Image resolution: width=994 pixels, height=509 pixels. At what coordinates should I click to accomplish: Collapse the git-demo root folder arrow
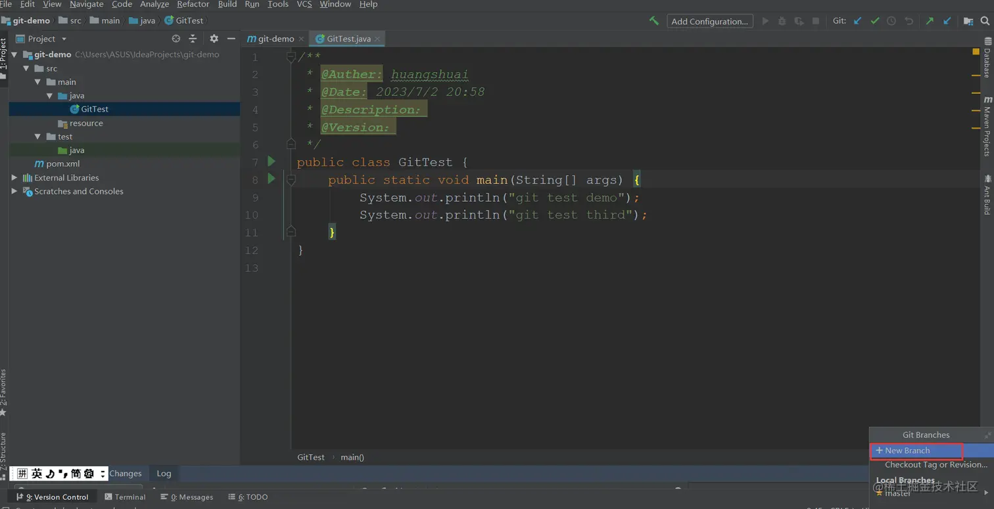click(x=14, y=55)
